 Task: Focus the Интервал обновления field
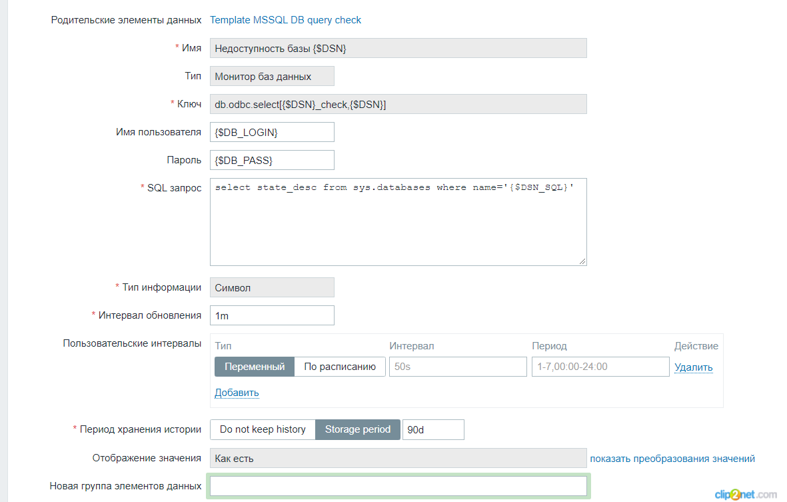[x=272, y=315]
